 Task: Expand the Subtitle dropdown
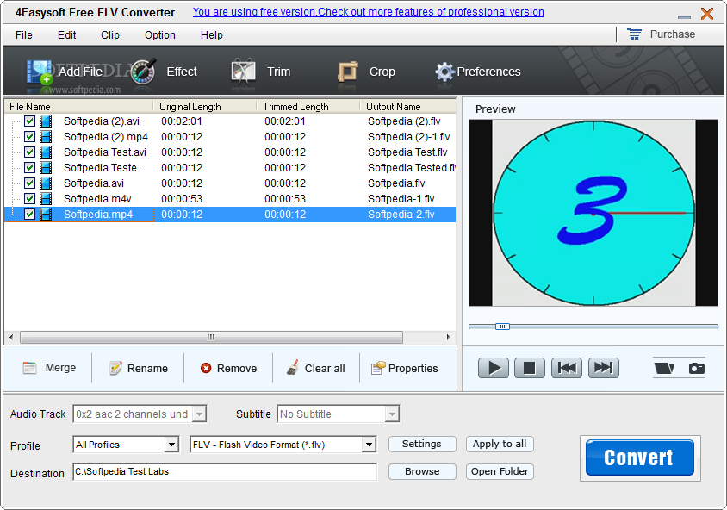[392, 414]
